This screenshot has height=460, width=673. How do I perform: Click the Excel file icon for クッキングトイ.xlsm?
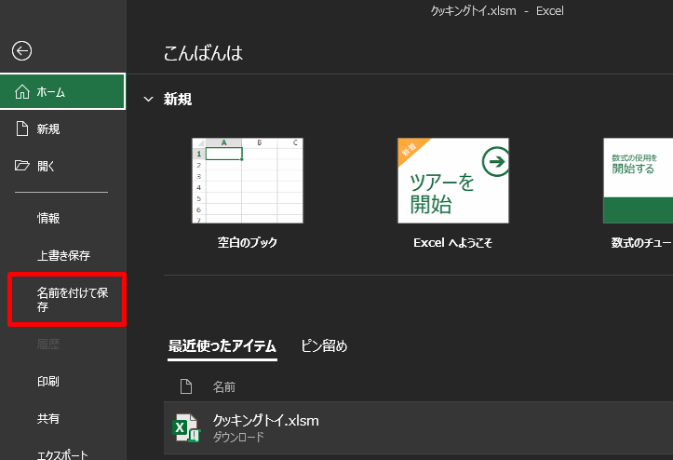185,427
